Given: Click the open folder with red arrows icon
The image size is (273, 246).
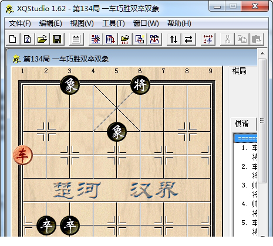Looking at the screenshot, I should 125,39.
